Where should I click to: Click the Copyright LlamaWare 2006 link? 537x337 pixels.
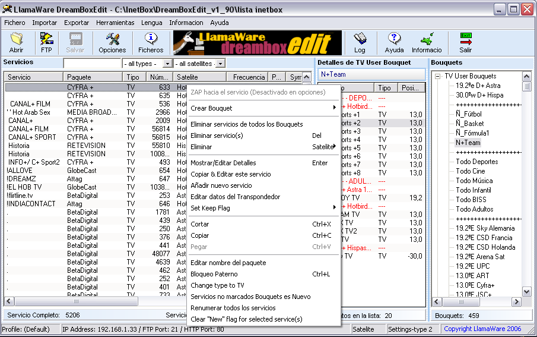tap(482, 329)
